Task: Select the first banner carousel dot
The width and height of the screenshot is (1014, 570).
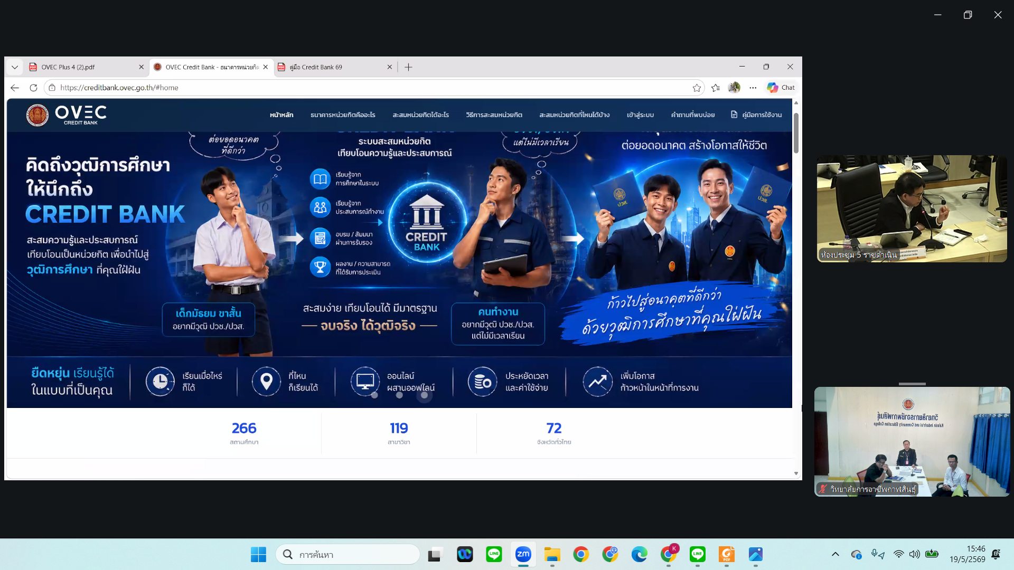Action: (x=374, y=395)
